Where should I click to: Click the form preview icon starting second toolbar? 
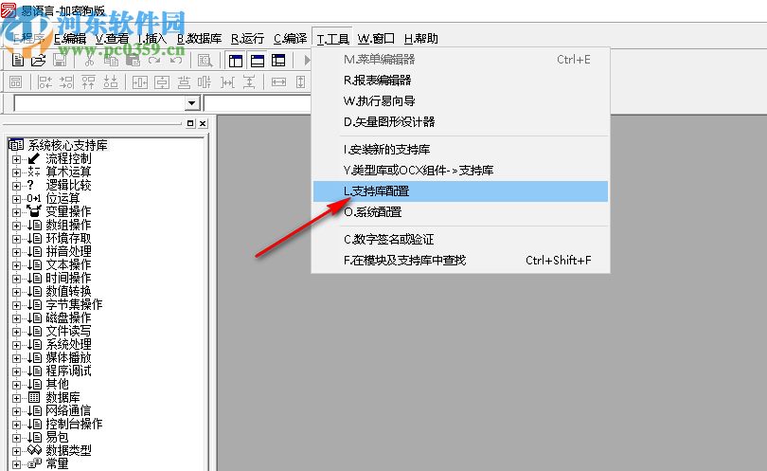[x=16, y=82]
